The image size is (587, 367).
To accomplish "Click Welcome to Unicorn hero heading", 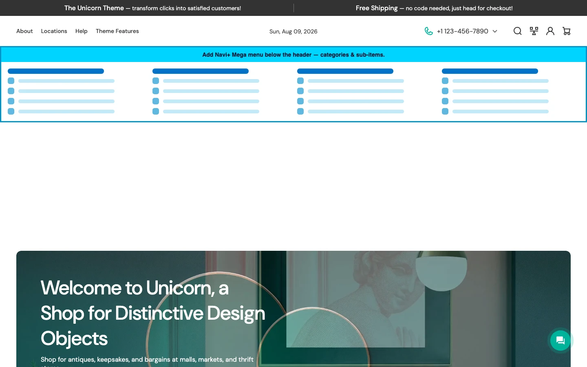I will point(153,313).
